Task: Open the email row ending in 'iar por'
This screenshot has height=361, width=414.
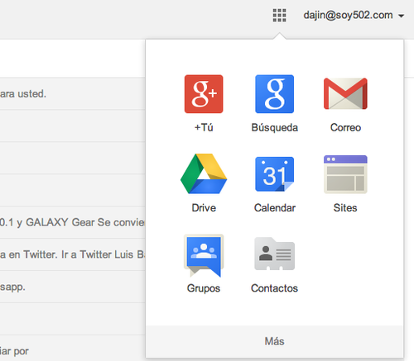Action: pos(73,349)
